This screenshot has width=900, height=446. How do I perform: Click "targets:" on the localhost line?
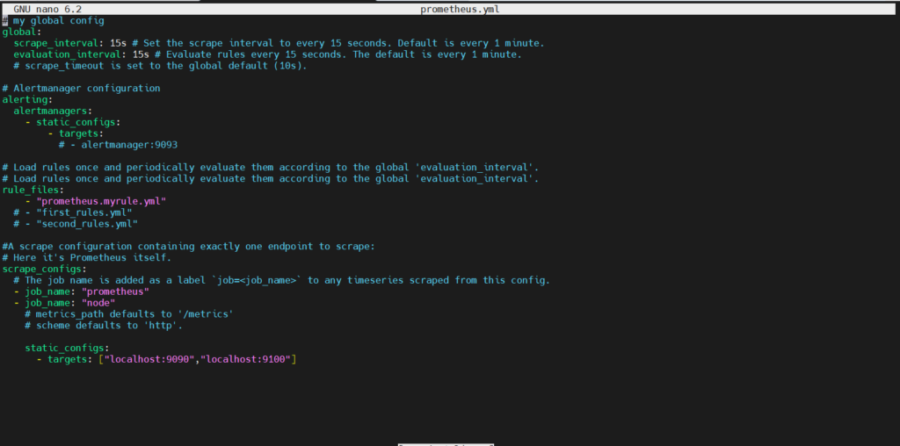tap(70, 359)
